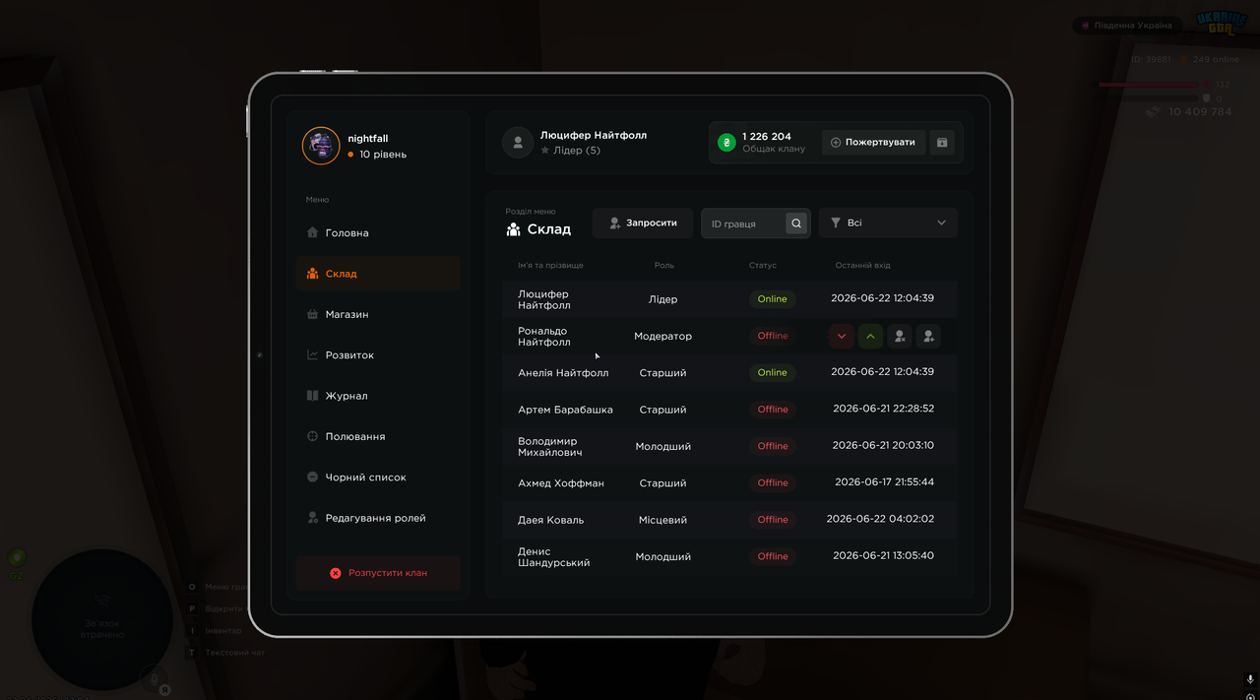Click the Модератор role cell
The image size is (1260, 700).
pyautogui.click(x=662, y=337)
